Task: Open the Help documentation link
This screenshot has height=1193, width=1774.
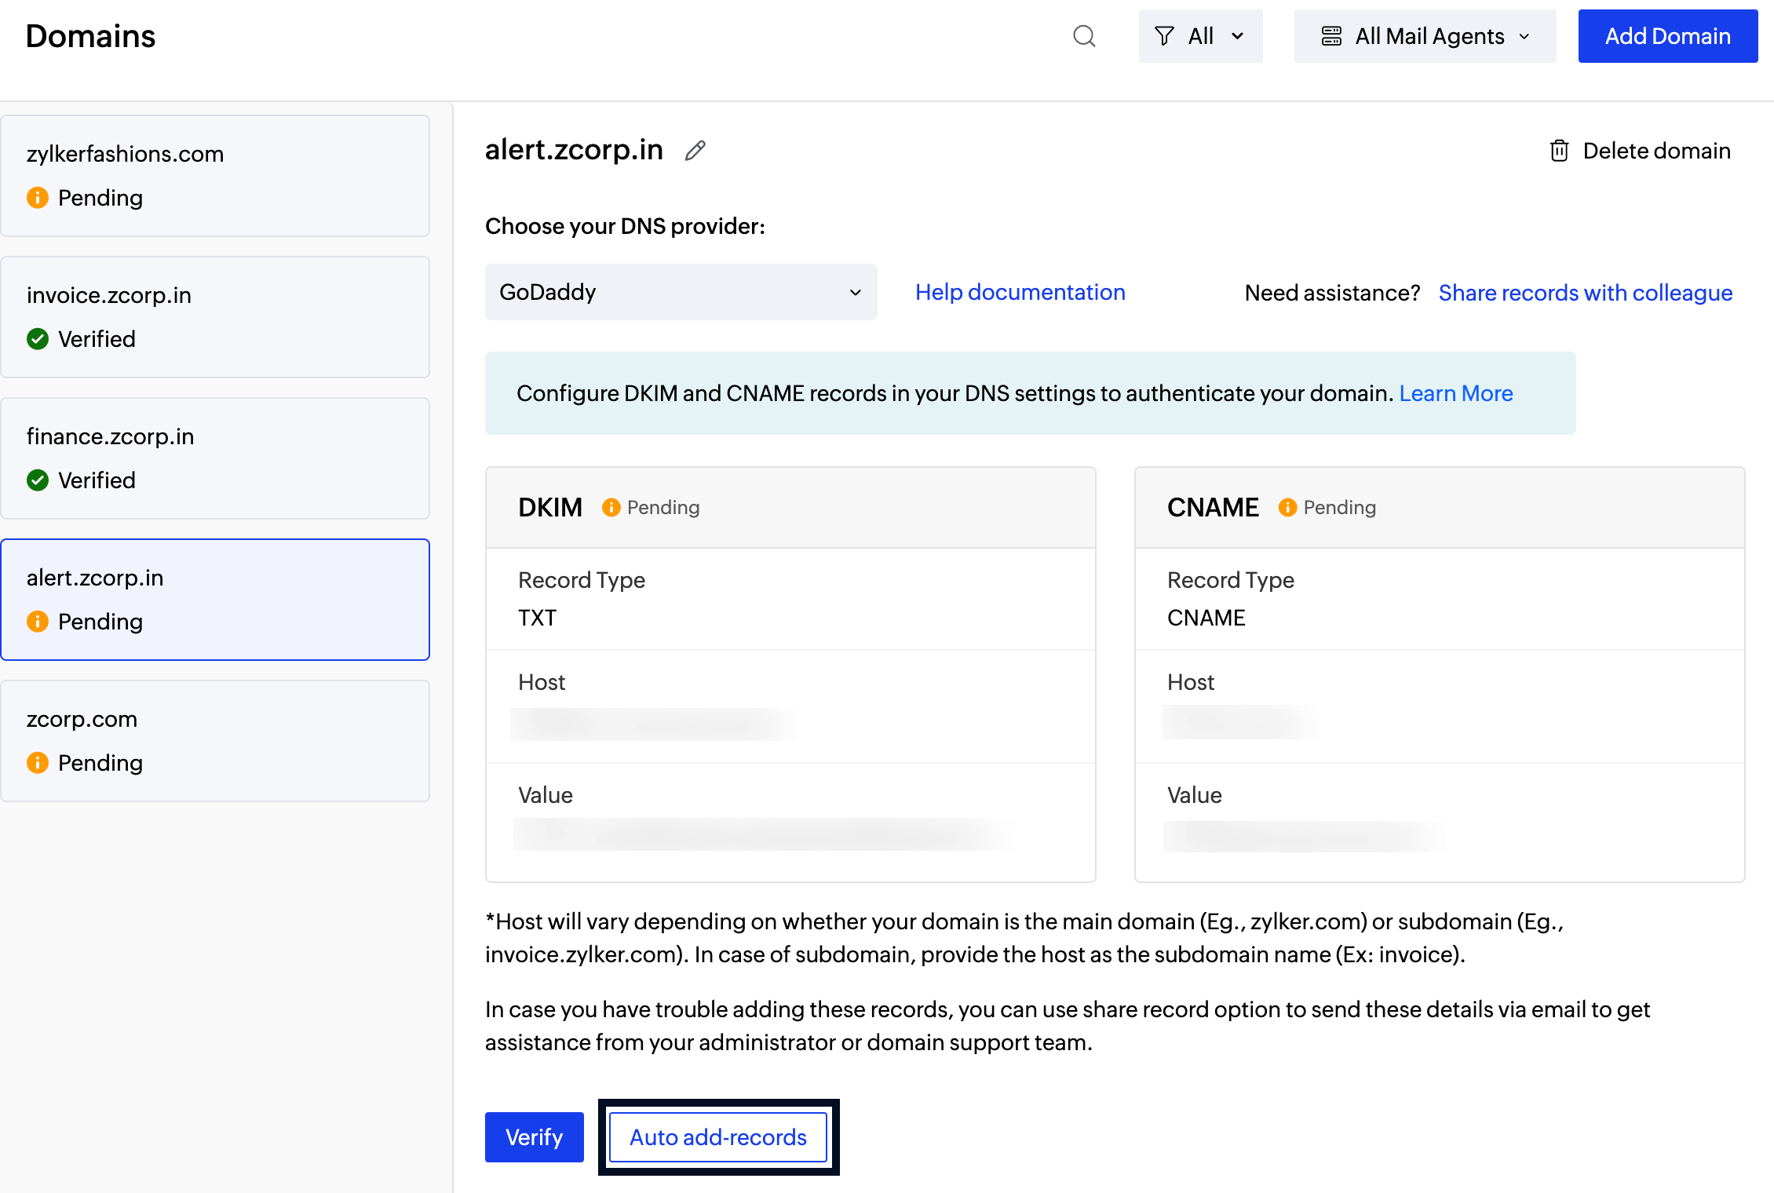Action: pyautogui.click(x=1020, y=292)
